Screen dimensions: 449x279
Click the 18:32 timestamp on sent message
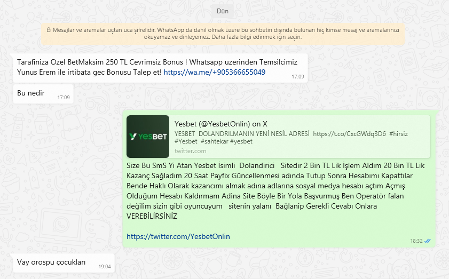(x=416, y=241)
